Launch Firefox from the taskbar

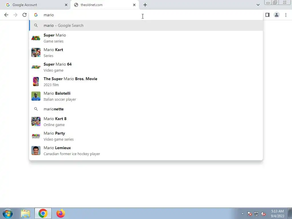tap(61, 213)
